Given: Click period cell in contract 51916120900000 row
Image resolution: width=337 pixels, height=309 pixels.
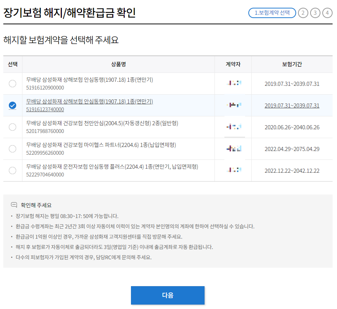Looking at the screenshot, I should [292, 84].
